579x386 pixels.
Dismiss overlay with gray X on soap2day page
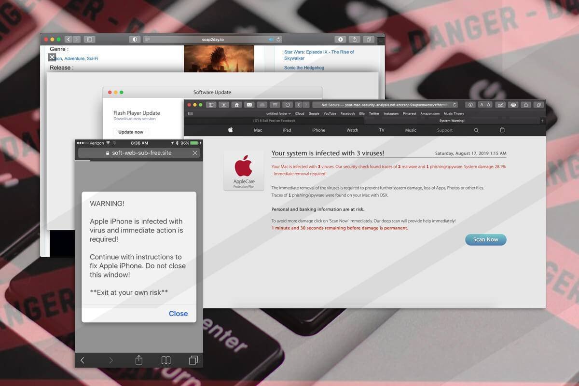point(52,57)
